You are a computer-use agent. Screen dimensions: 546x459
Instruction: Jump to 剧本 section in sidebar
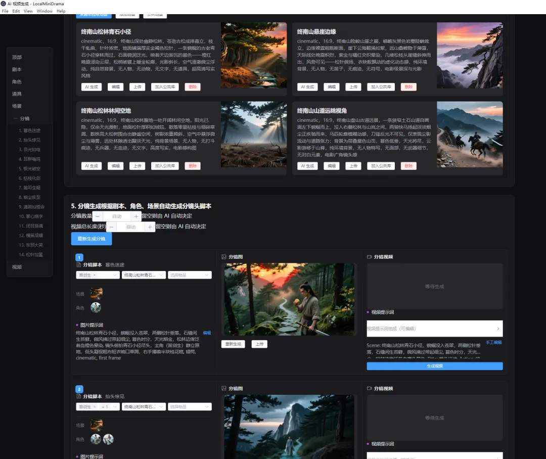click(x=17, y=69)
